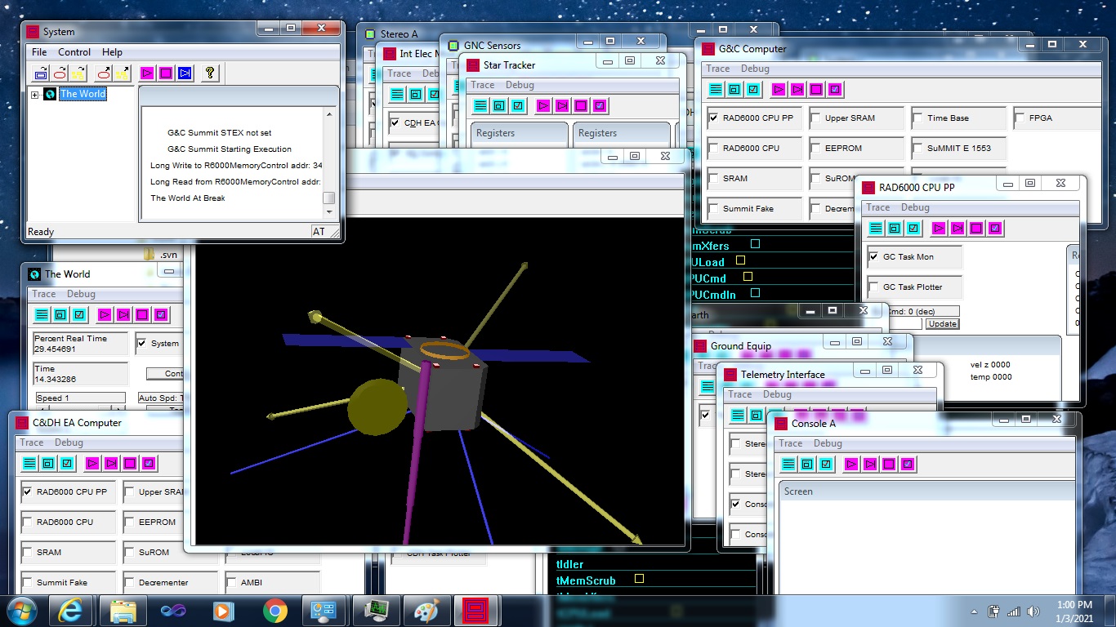Click the magenta play icon in Star Tracker toolbar
Screen dimensions: 1116x627
[x=542, y=105]
